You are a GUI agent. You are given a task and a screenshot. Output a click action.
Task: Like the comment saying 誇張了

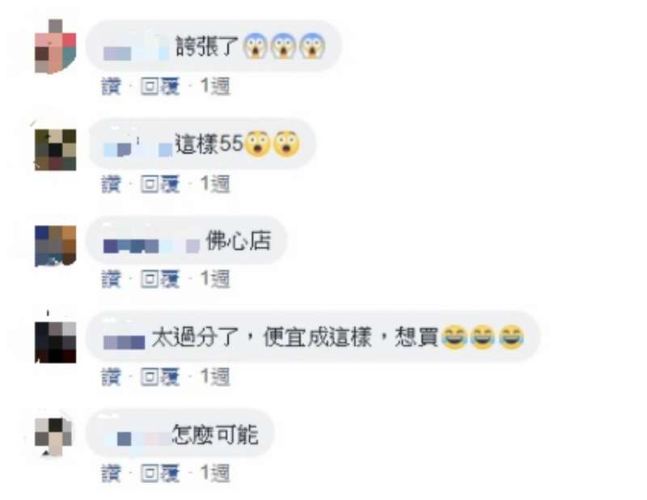pos(111,87)
